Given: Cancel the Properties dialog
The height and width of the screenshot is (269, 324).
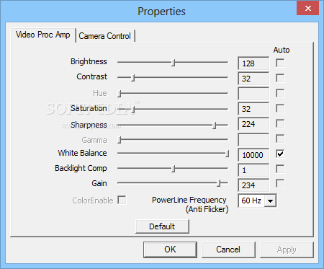Looking at the screenshot, I should click(228, 250).
